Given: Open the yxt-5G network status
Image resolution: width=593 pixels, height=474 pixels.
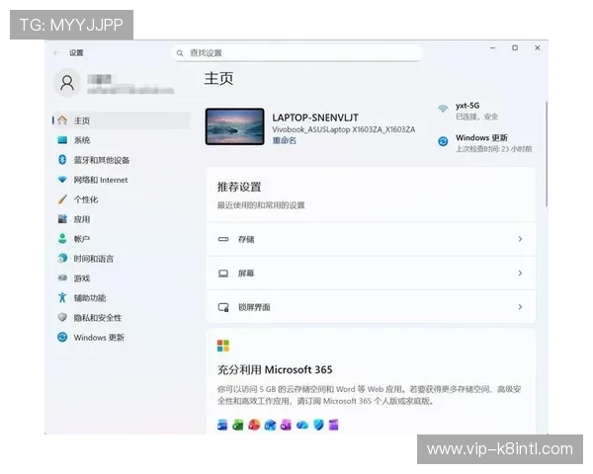Looking at the screenshot, I should pyautogui.click(x=468, y=111).
